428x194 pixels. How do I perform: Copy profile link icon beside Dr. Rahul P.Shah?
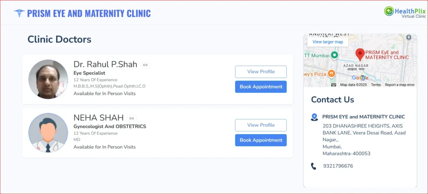145,65
